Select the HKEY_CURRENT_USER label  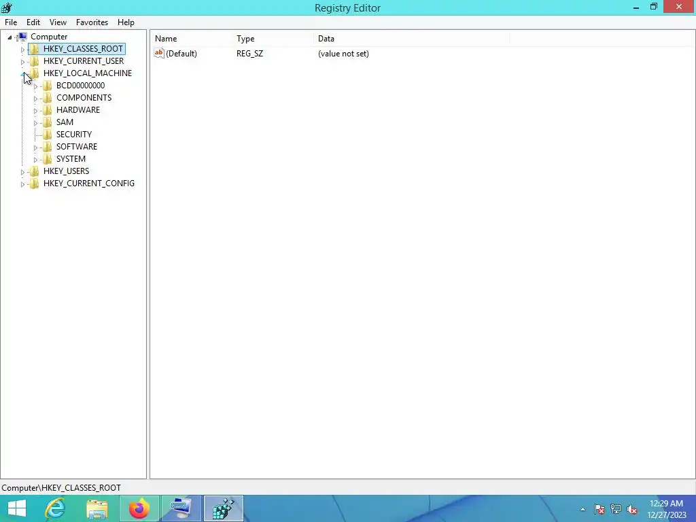pos(84,61)
